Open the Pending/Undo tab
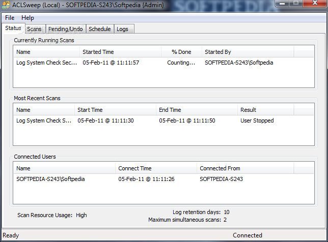Image resolution: width=328 pixels, height=242 pixels. 66,29
